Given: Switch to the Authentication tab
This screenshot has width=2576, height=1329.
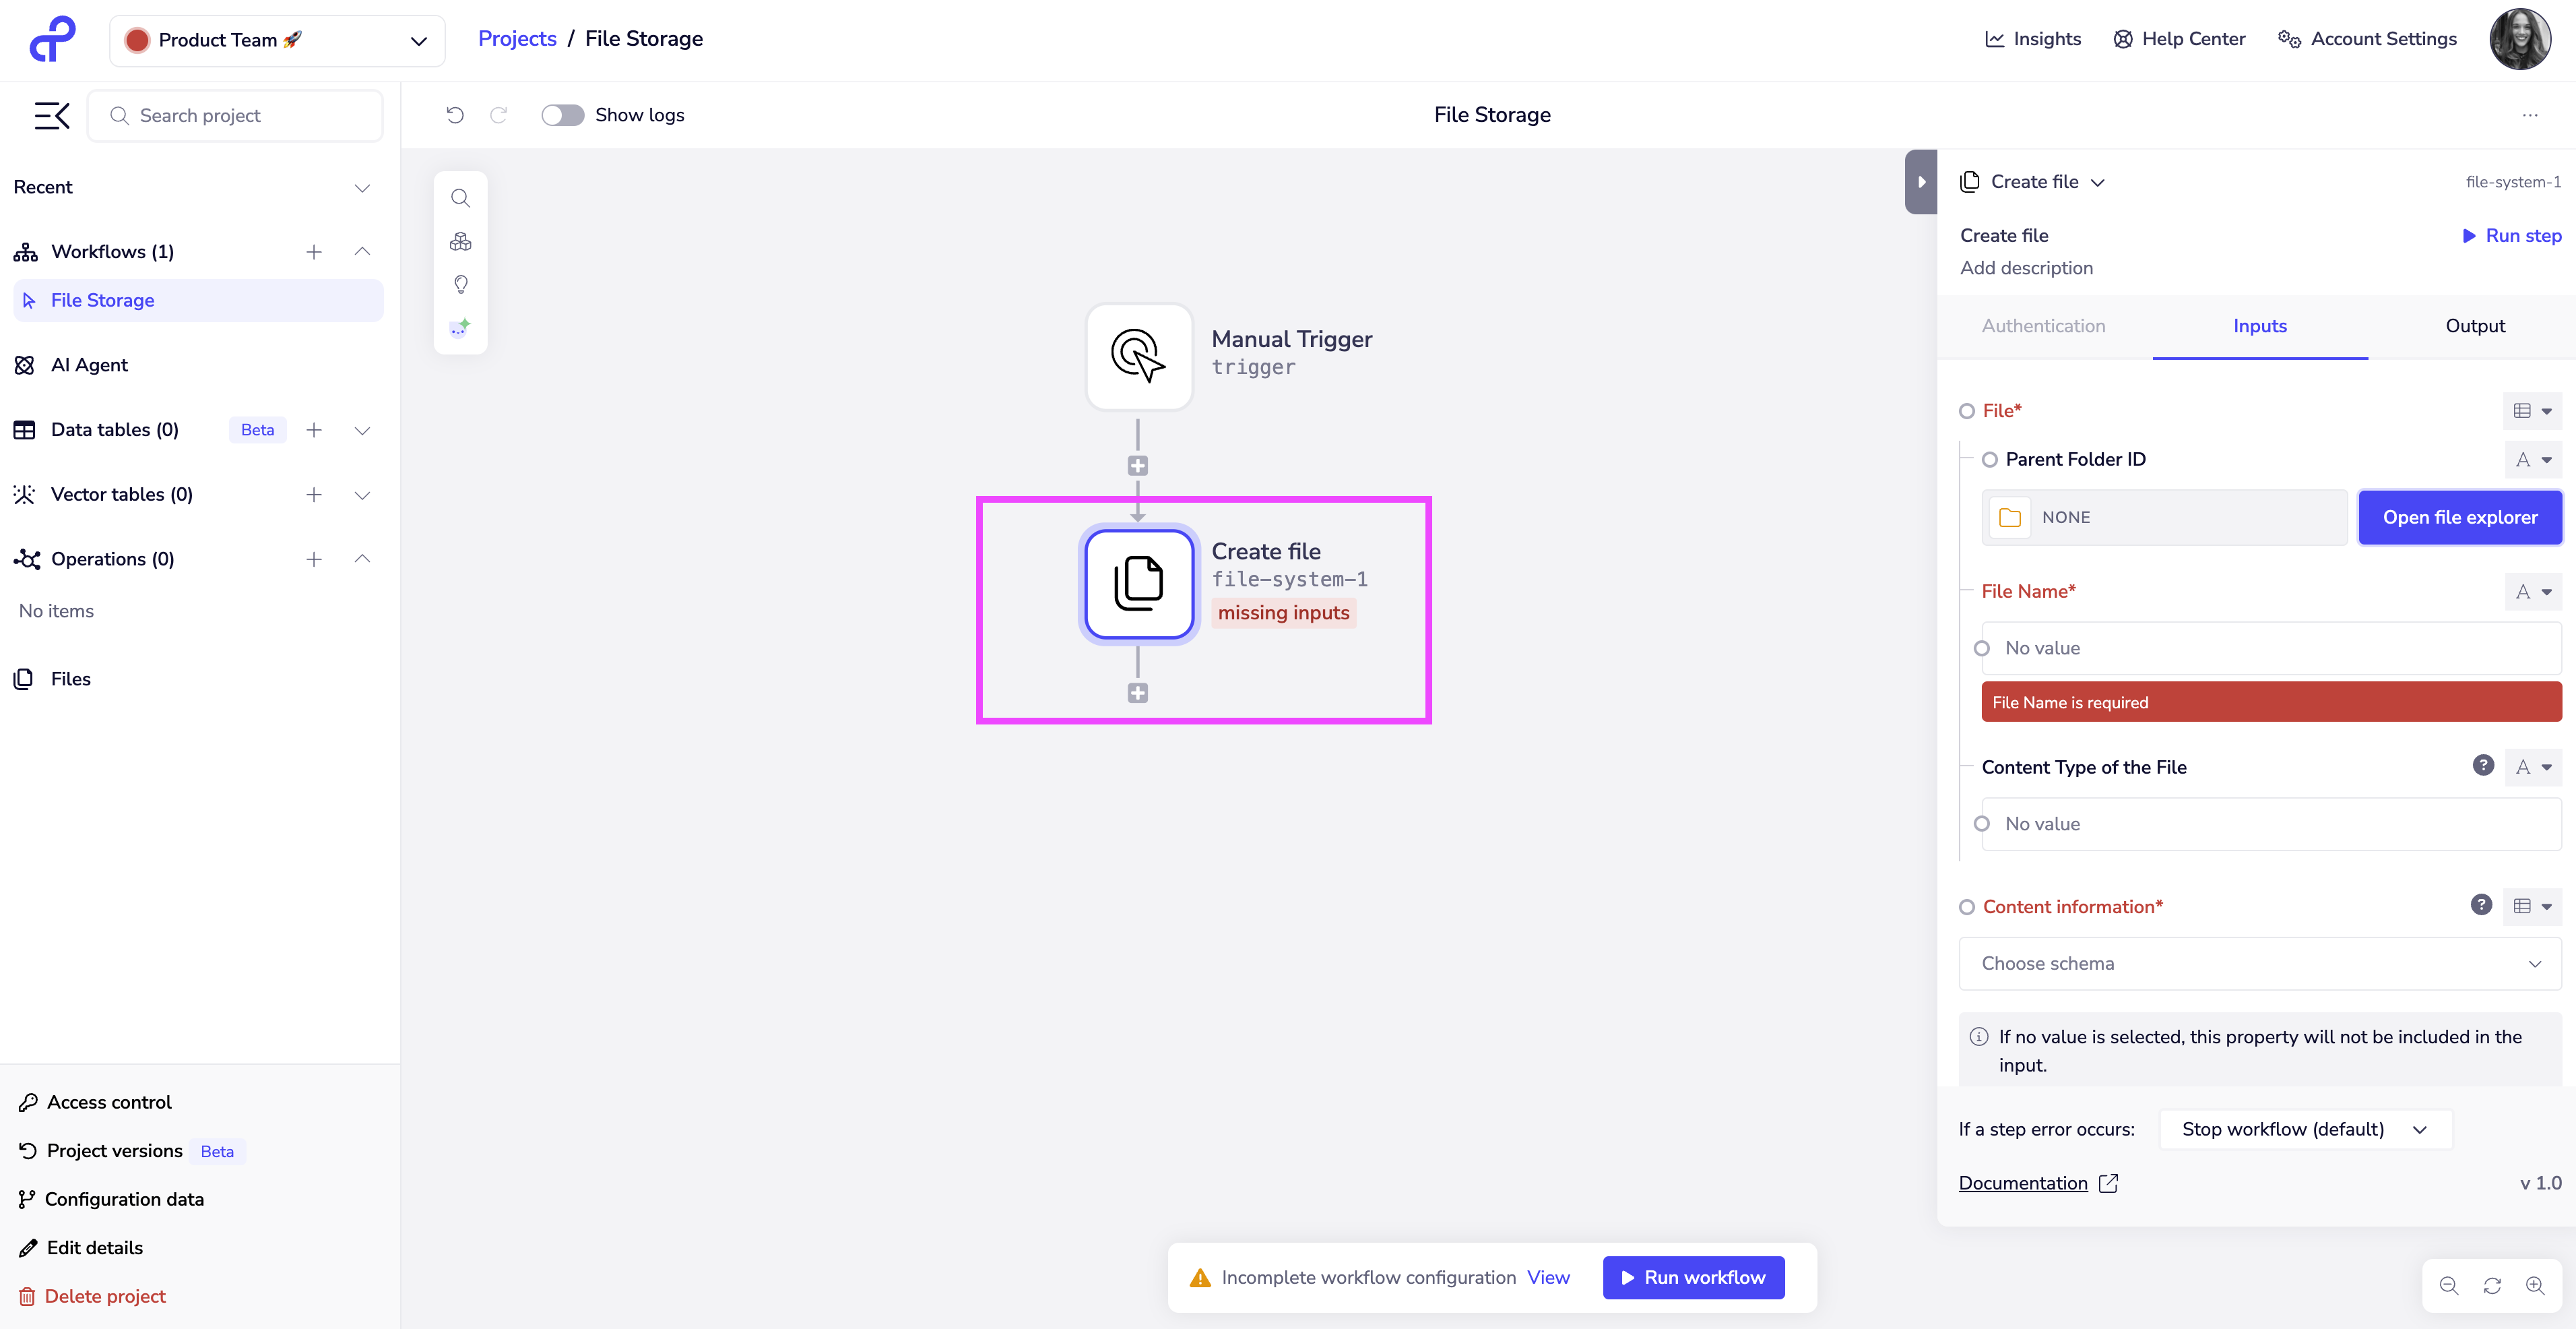Looking at the screenshot, I should tap(2043, 326).
